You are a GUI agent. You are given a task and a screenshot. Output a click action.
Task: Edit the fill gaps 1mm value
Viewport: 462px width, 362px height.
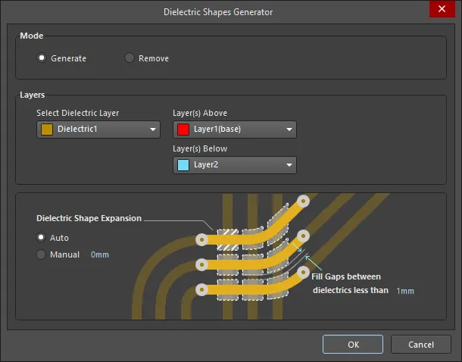coord(404,290)
